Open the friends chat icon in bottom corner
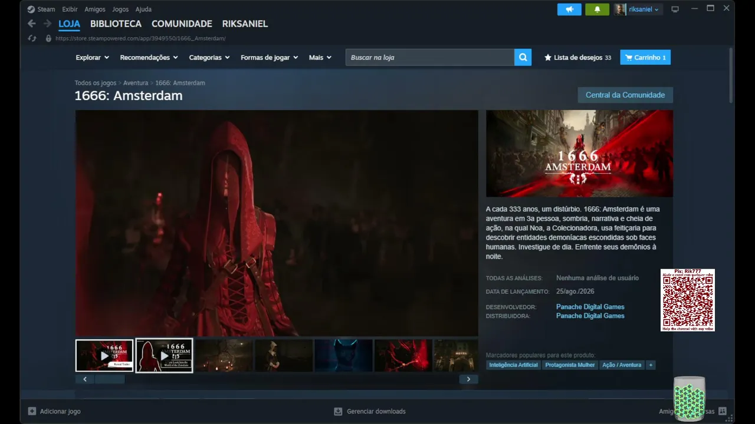The image size is (755, 424). click(723, 411)
